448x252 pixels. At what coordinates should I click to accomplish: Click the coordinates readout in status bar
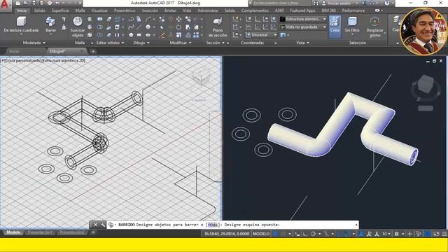click(x=227, y=234)
